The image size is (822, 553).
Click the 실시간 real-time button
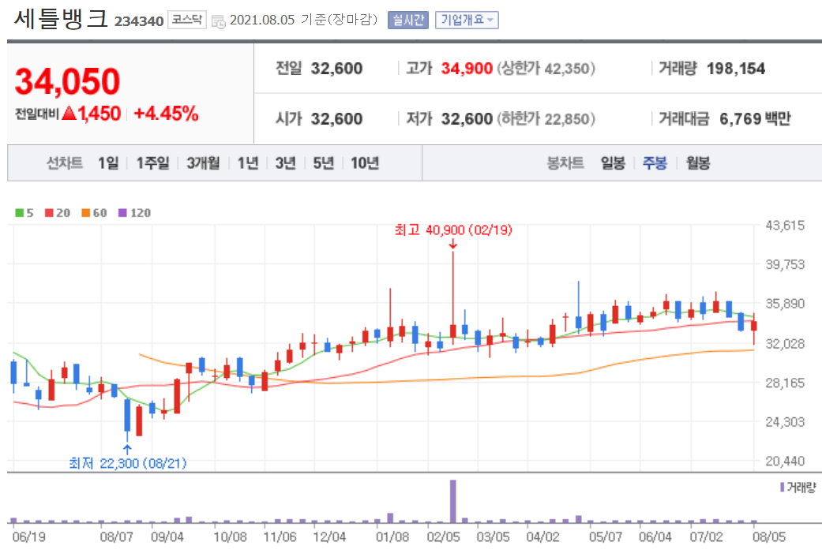tap(408, 21)
